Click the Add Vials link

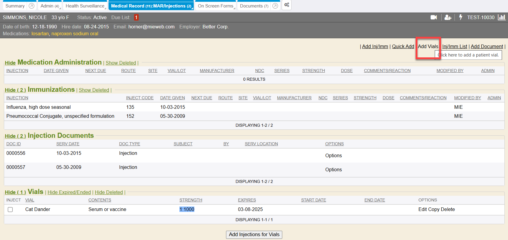click(x=428, y=46)
